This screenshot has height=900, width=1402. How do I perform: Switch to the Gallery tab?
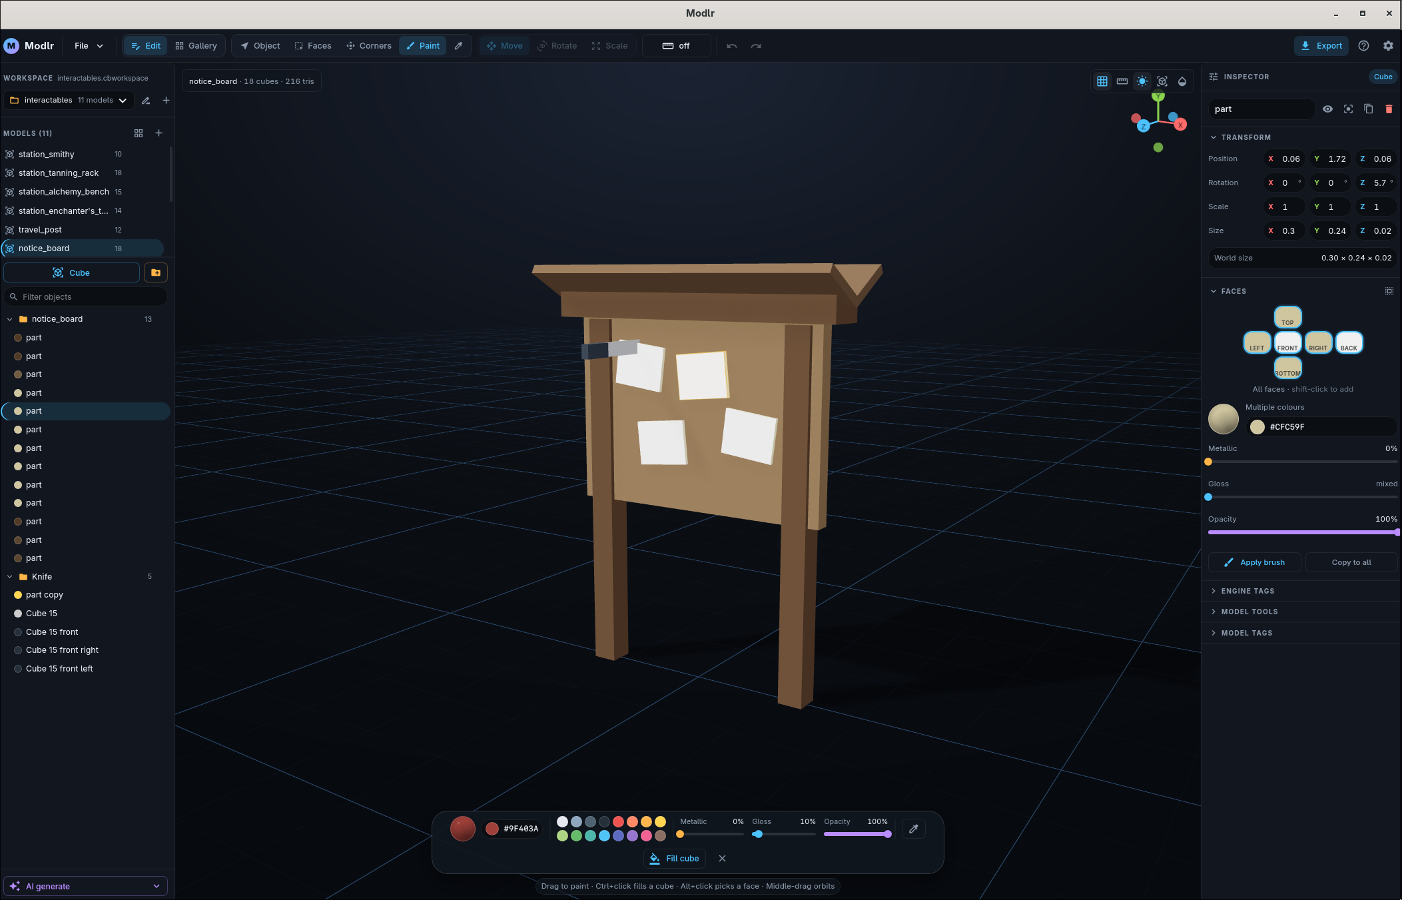[196, 46]
